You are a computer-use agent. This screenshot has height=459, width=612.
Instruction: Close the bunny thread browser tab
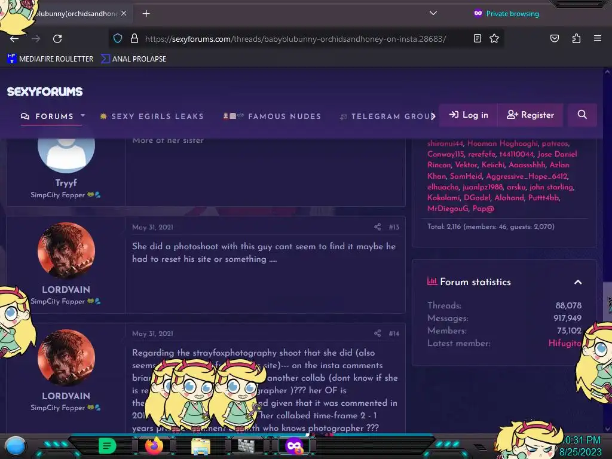coord(124,13)
